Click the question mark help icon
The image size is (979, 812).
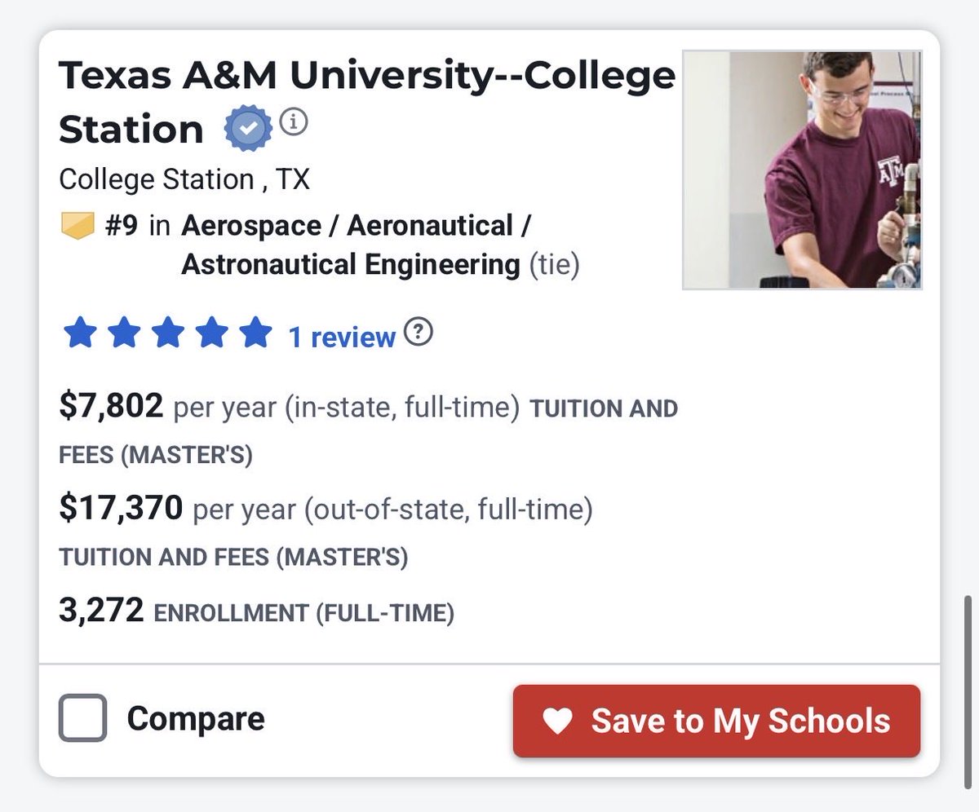(x=419, y=333)
